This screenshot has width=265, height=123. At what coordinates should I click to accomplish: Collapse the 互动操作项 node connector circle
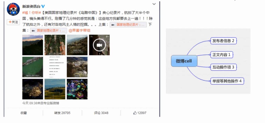pos(210,67)
